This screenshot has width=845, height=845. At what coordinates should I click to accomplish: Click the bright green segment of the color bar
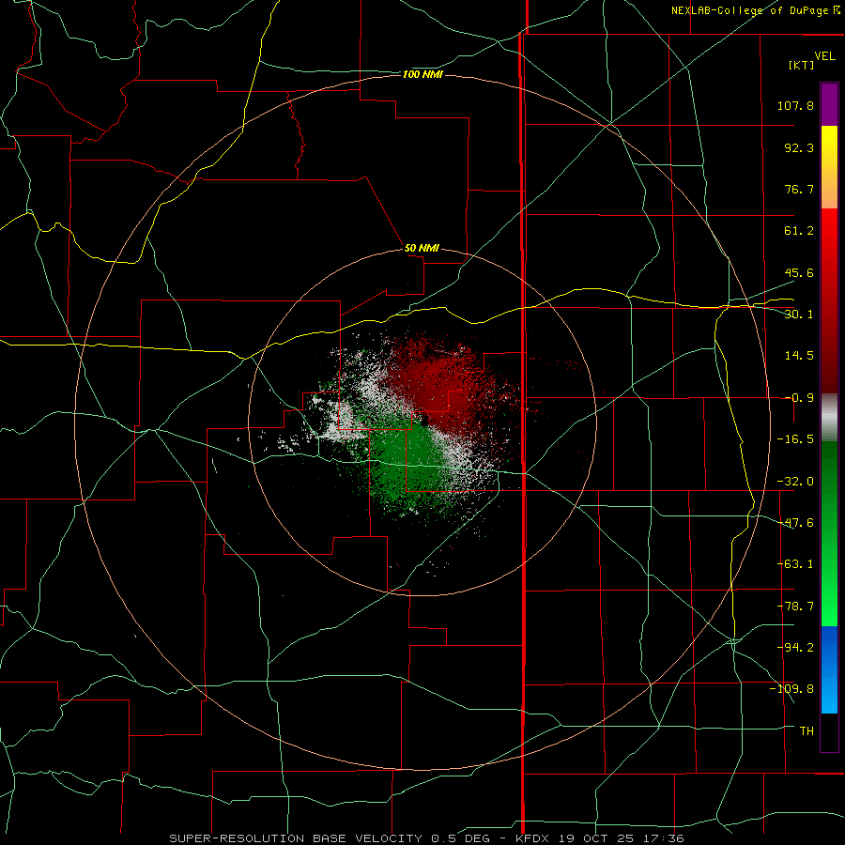point(829,533)
